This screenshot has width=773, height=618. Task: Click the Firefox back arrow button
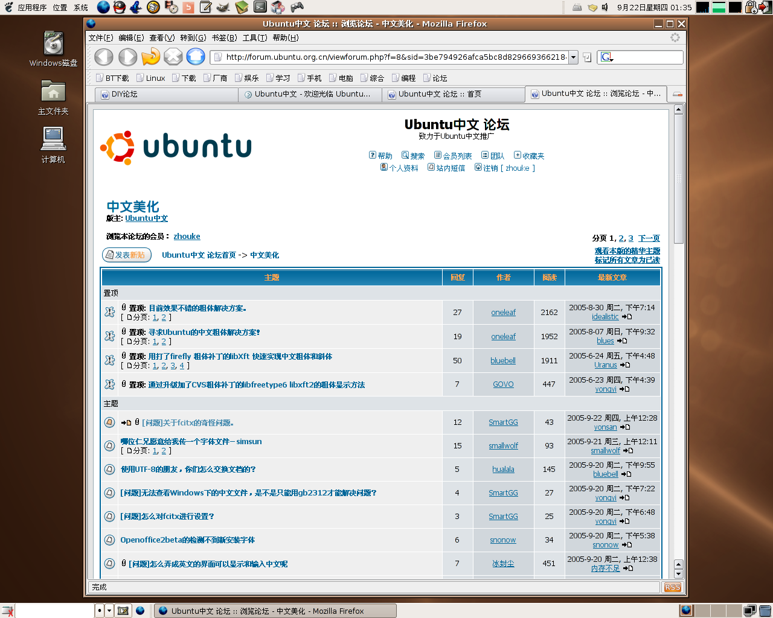[104, 57]
